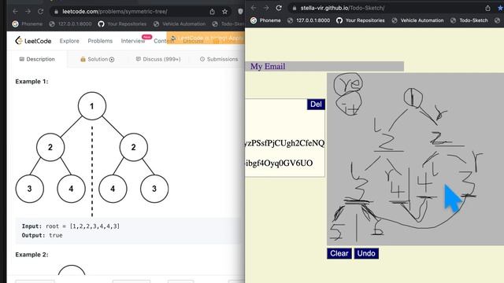
Task: Click the Input root array text
Action: coord(71,226)
